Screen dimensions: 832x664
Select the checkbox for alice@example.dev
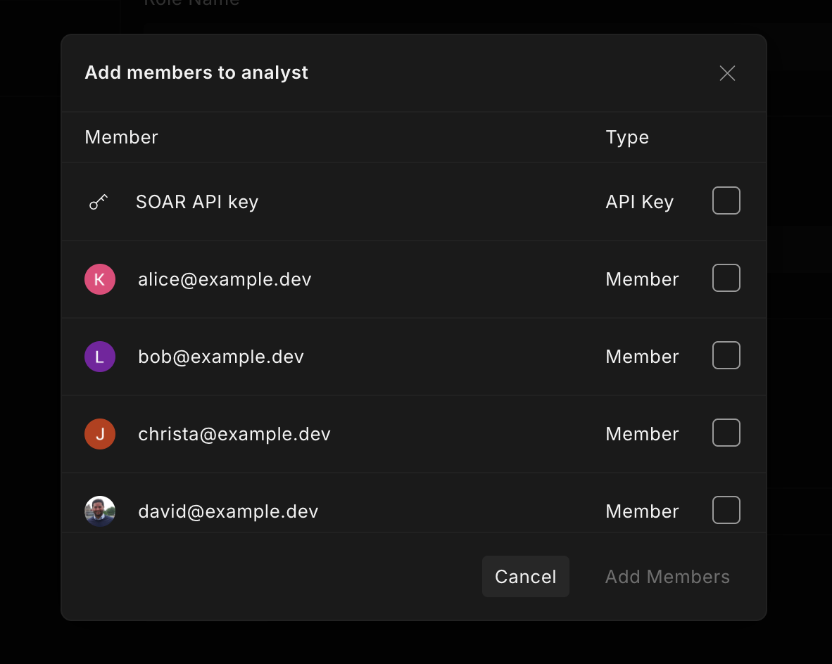pos(726,278)
